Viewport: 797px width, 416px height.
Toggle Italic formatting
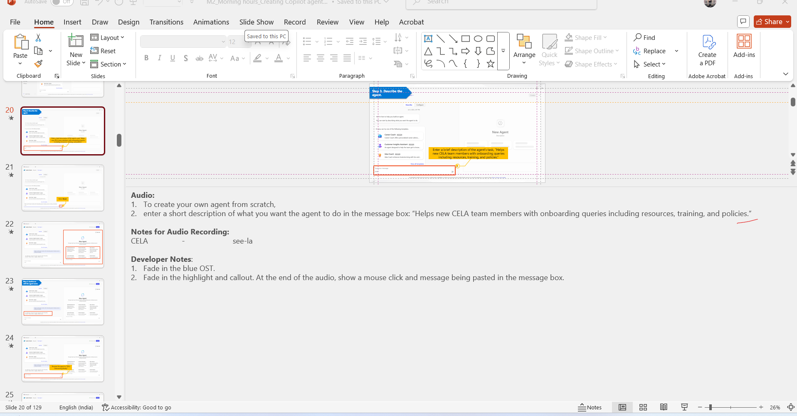click(159, 58)
